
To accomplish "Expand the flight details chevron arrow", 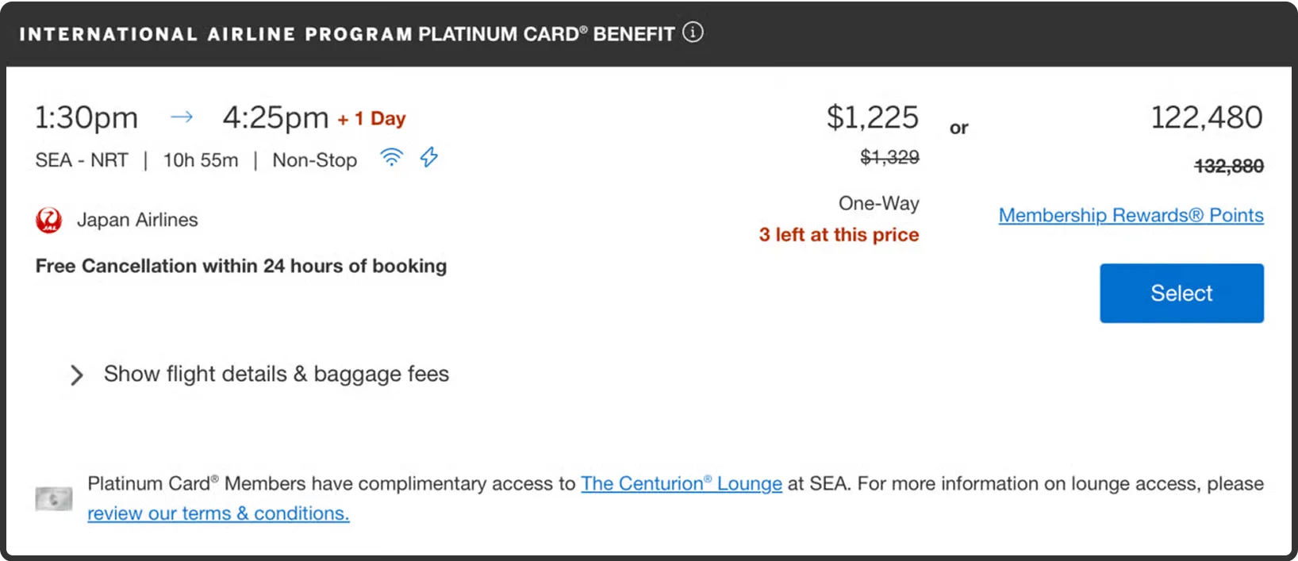I will point(76,375).
